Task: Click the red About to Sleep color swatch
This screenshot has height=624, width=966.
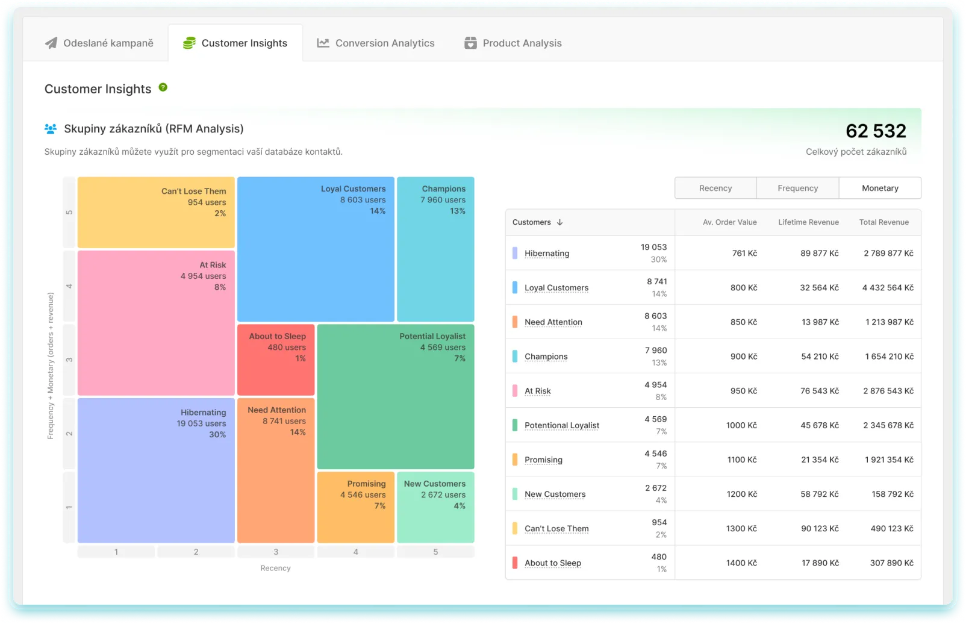Action: [515, 563]
